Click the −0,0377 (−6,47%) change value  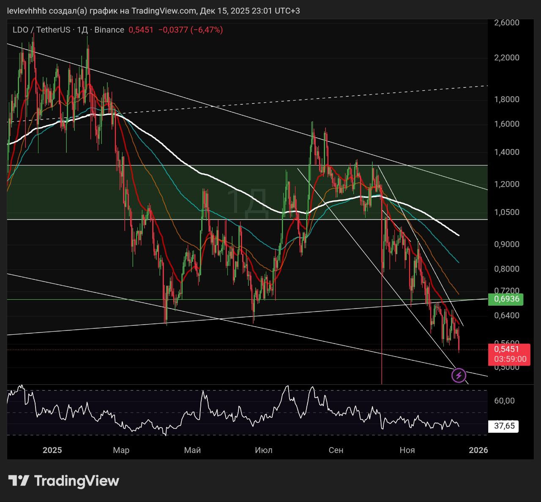(190, 30)
